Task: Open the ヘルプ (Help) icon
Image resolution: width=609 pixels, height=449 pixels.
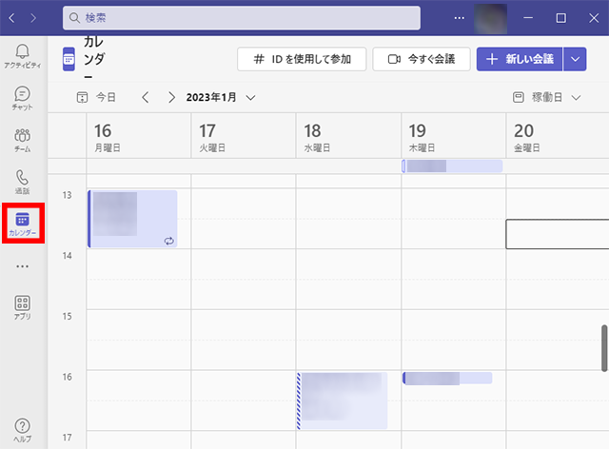Action: pyautogui.click(x=23, y=429)
